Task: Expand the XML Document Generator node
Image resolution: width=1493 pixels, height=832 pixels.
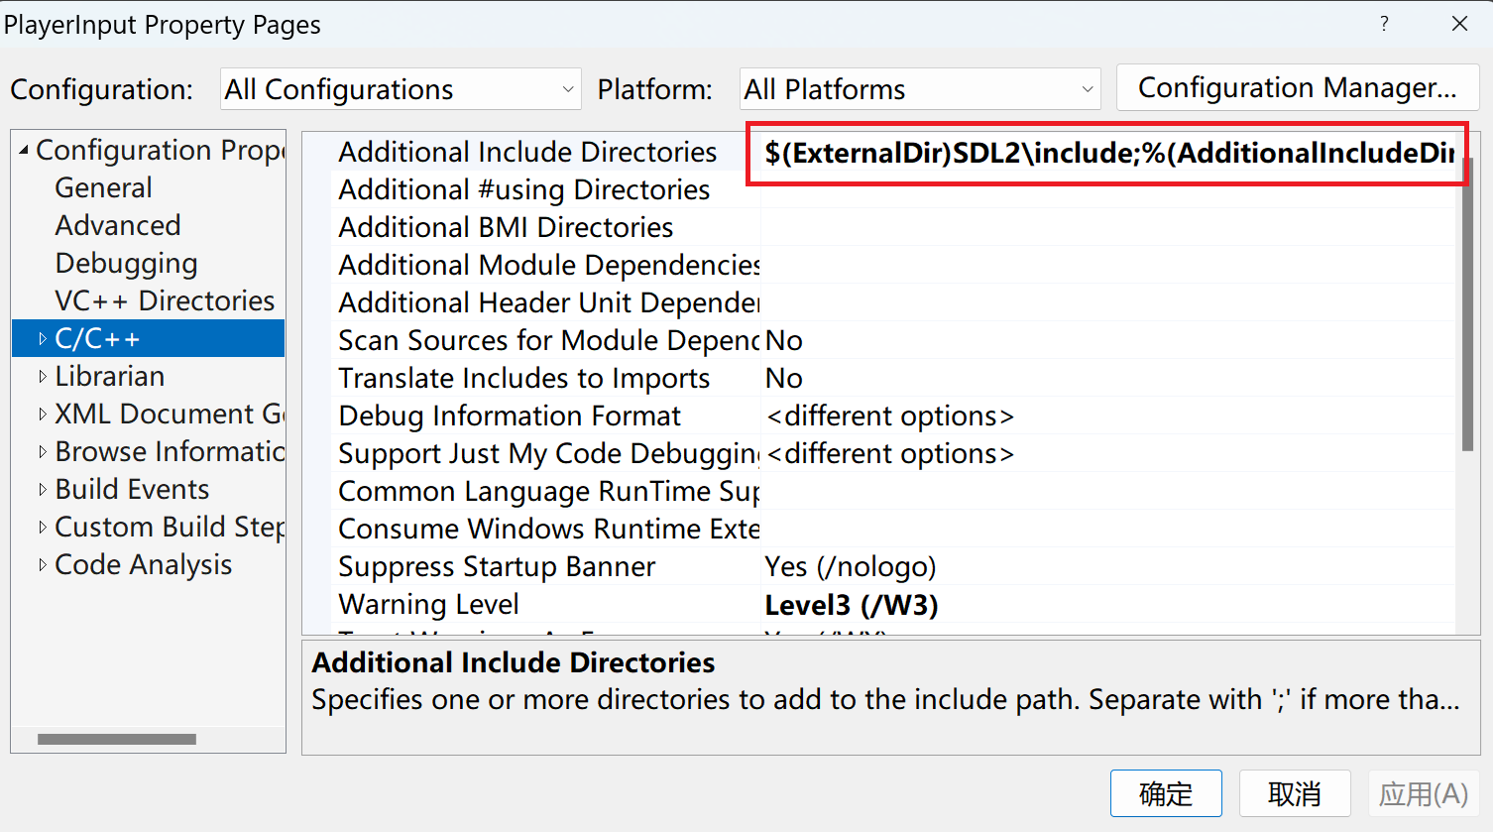Action: (x=42, y=415)
